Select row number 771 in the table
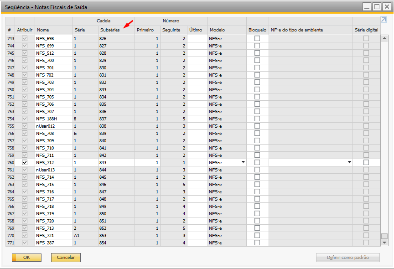The image size is (394, 269). click(10, 243)
